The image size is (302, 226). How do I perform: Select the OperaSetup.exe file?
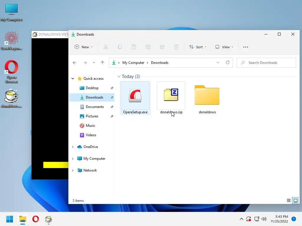(135, 98)
